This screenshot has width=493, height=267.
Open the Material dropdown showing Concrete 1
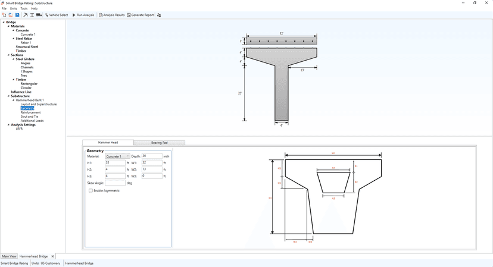(x=117, y=156)
